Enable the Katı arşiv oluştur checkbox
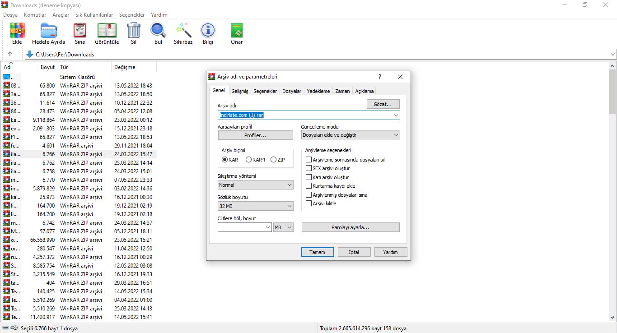Image resolution: width=617 pixels, height=333 pixels. point(309,177)
